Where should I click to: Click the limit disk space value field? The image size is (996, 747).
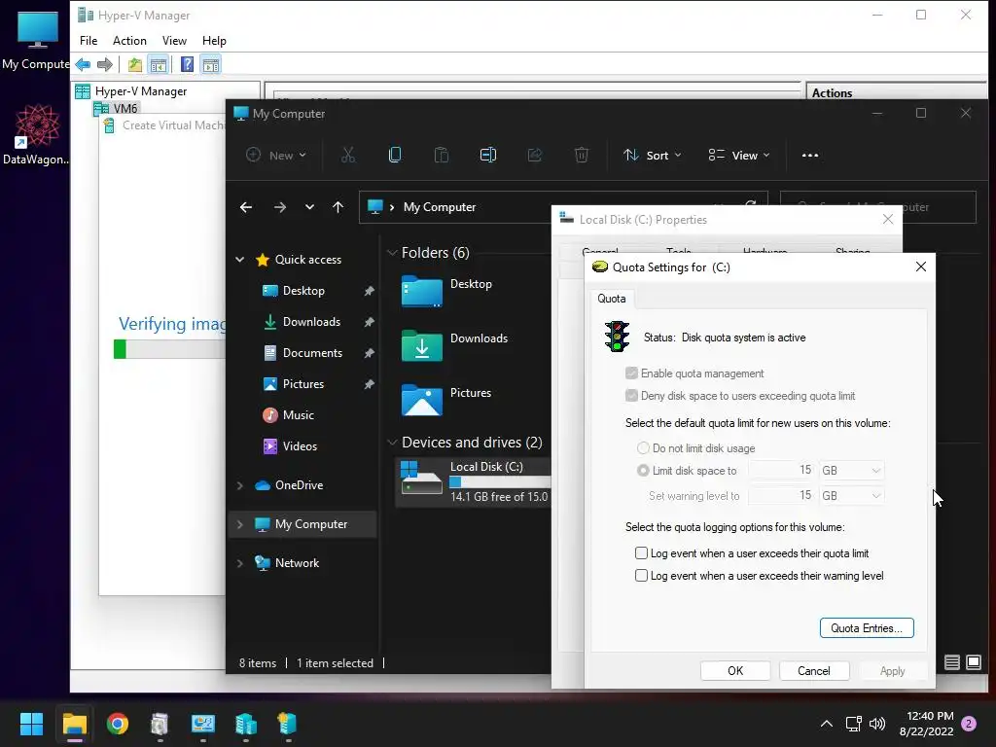click(782, 470)
